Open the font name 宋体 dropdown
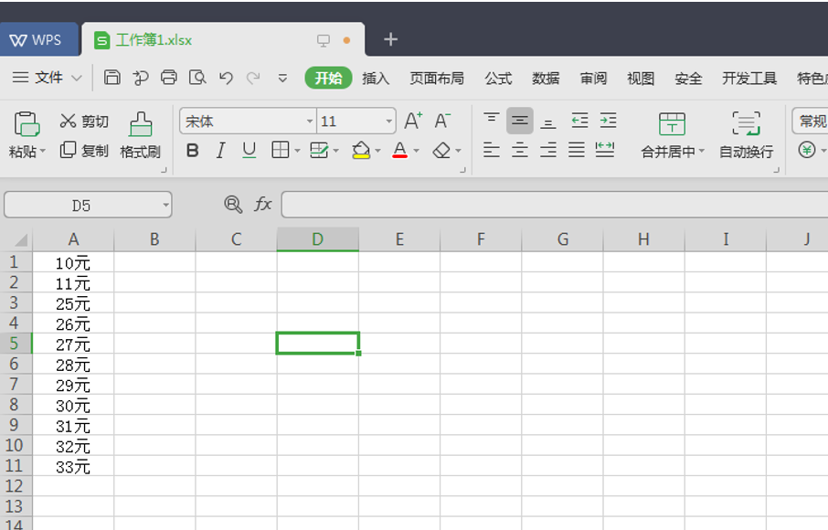This screenshot has width=828, height=530. [310, 122]
